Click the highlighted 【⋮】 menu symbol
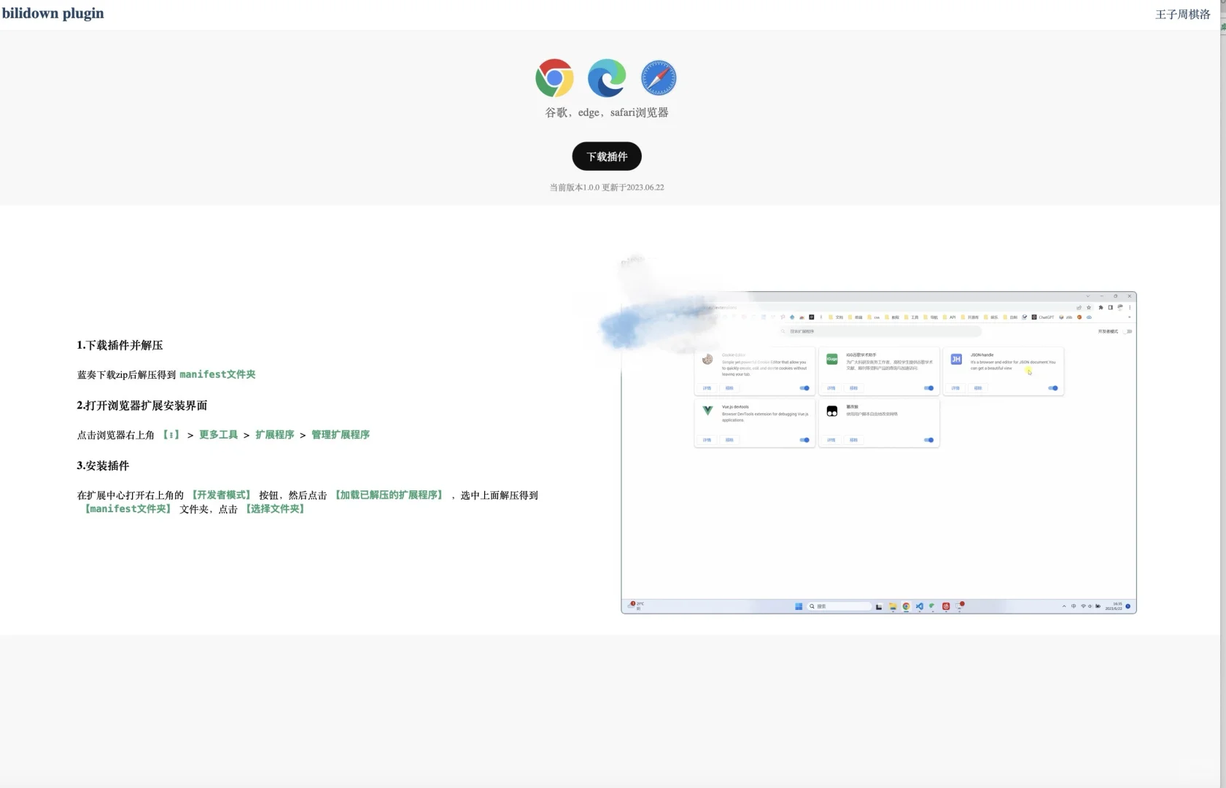 point(171,435)
